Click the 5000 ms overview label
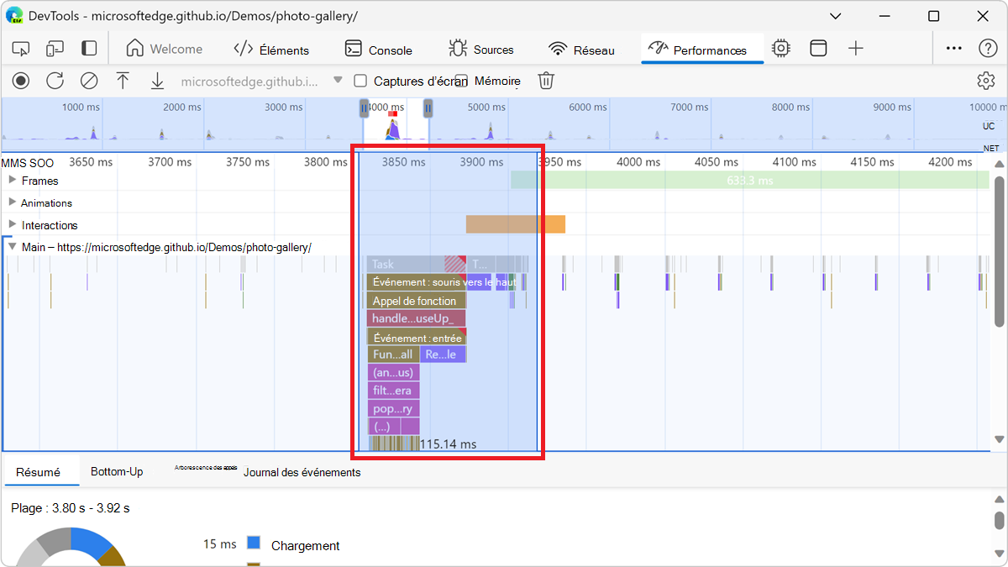The height and width of the screenshot is (567, 1008). pos(487,107)
